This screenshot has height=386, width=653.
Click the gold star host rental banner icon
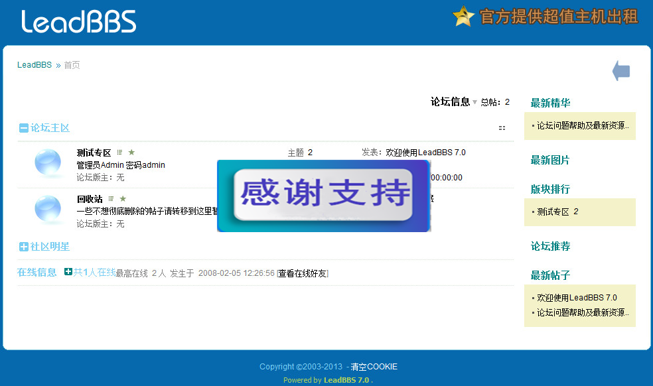[x=463, y=16]
